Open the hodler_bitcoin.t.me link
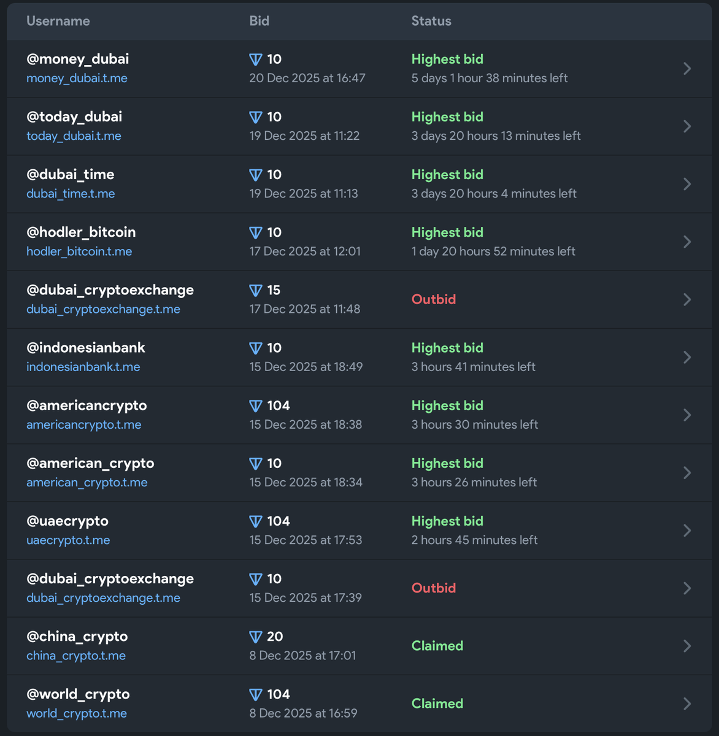 tap(79, 251)
